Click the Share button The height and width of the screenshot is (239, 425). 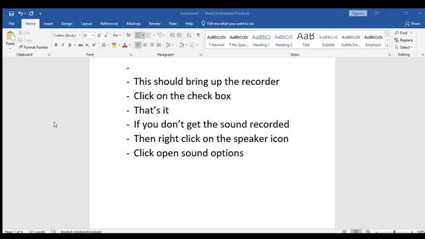412,24
